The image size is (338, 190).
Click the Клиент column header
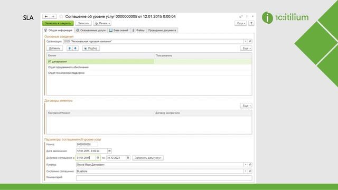point(100,55)
